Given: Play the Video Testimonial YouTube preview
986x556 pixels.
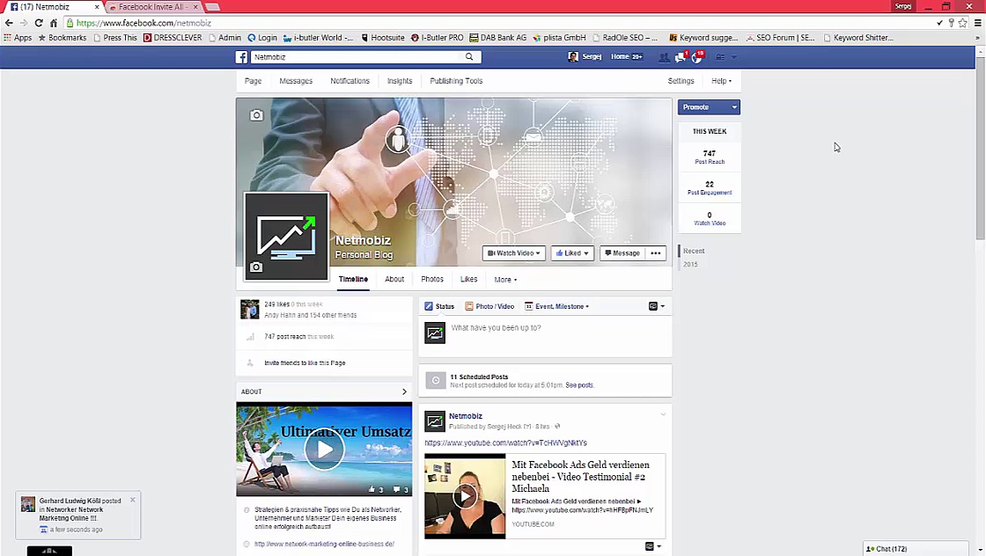Looking at the screenshot, I should [x=465, y=496].
